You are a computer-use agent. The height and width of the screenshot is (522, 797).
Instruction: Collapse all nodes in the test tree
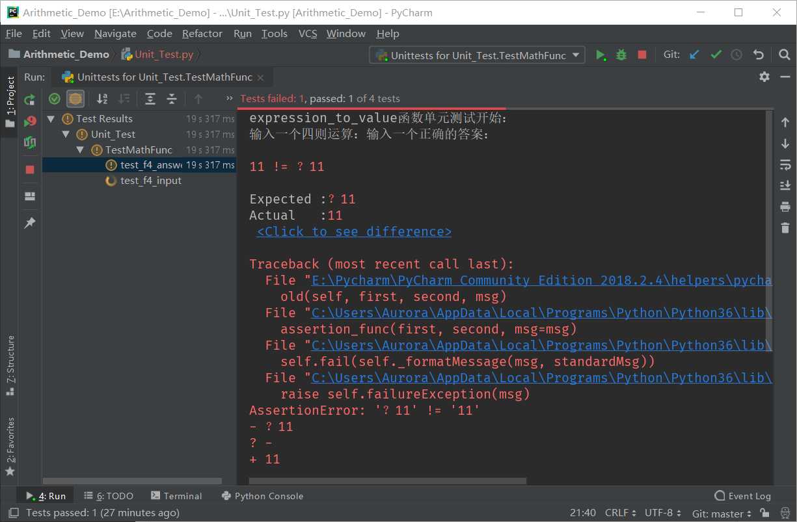[x=172, y=99]
